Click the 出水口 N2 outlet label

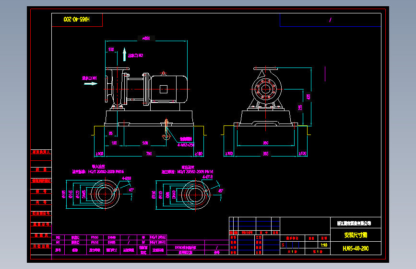(x=136, y=56)
